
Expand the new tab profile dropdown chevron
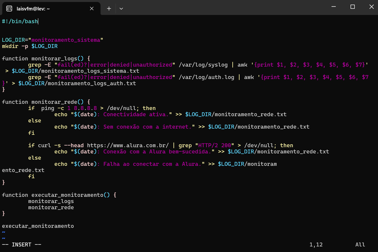(121, 8)
